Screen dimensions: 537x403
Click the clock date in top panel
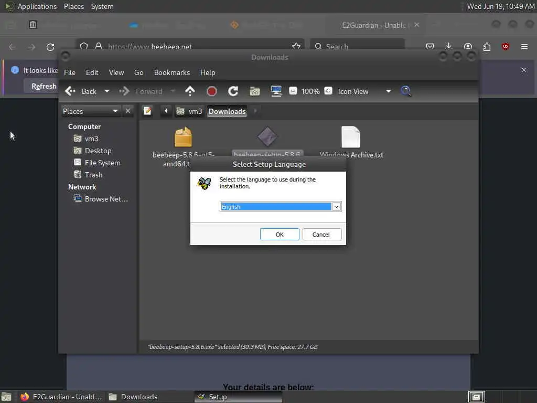click(x=501, y=6)
